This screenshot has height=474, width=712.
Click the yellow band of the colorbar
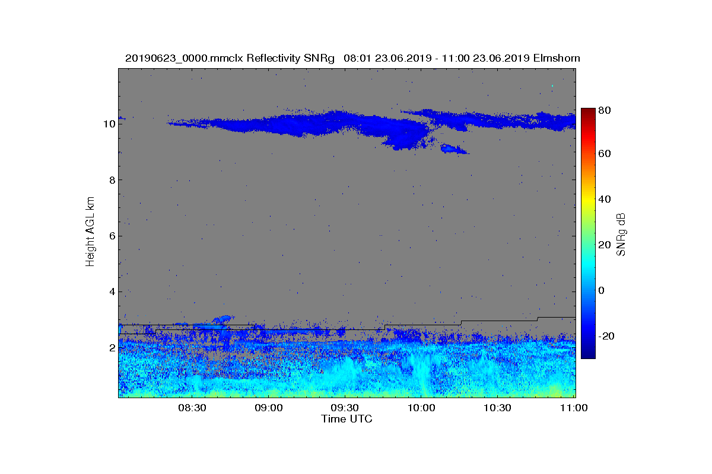point(588,201)
